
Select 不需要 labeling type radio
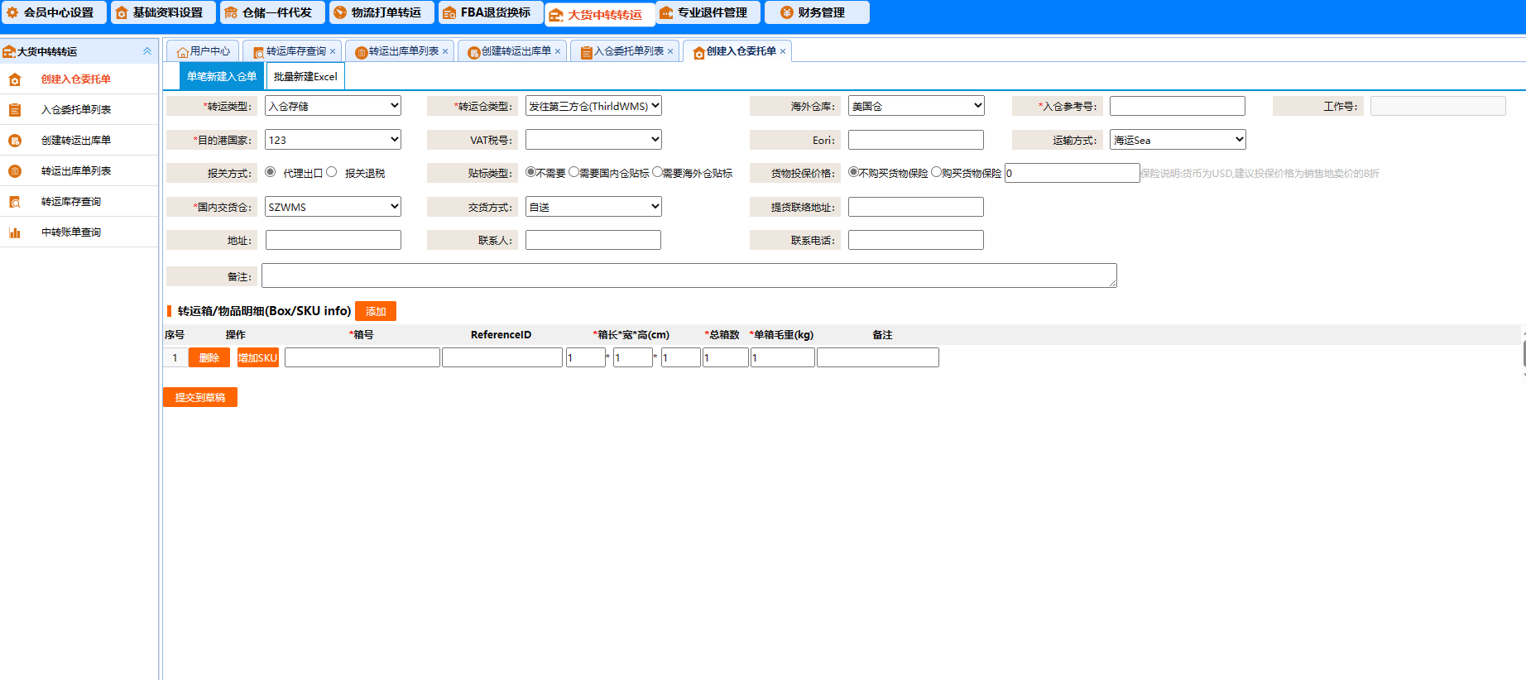[530, 172]
